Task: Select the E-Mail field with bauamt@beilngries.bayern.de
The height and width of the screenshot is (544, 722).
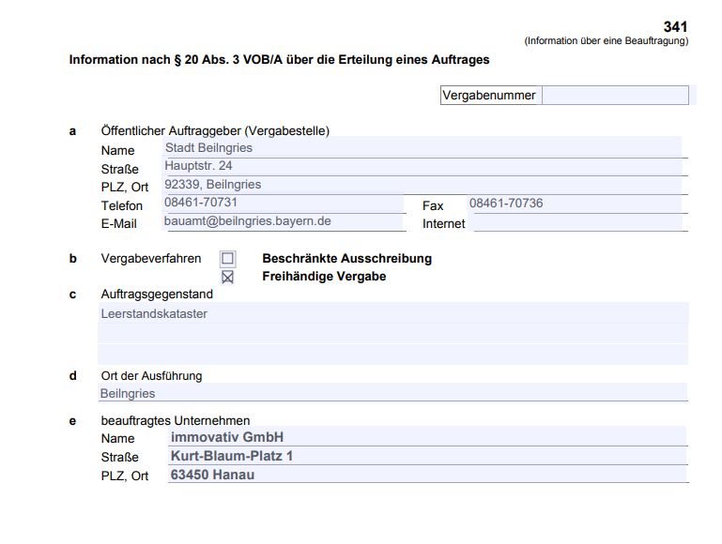Action: click(283, 222)
